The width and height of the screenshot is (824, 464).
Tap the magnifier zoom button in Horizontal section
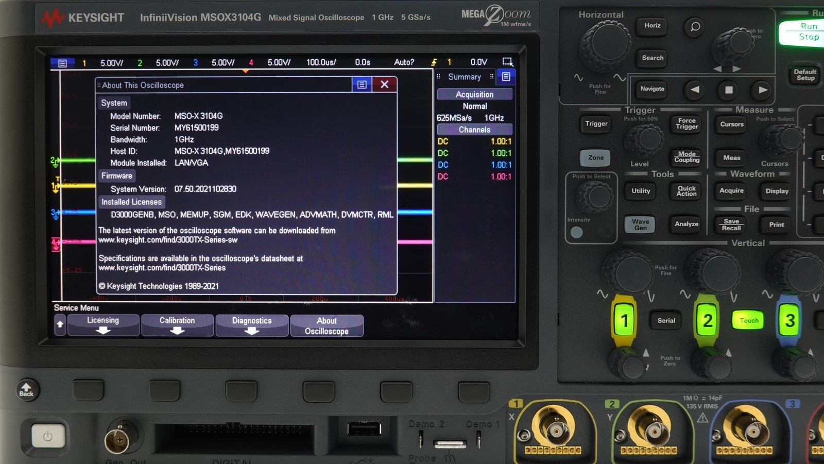(x=695, y=26)
